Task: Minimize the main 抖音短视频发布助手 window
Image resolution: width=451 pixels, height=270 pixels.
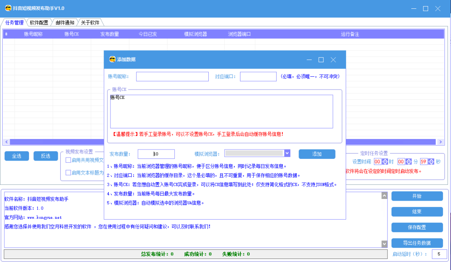Action: coord(414,9)
